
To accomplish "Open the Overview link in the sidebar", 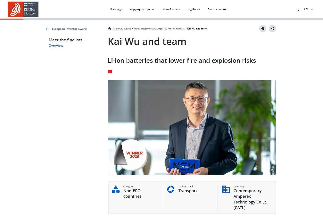I will point(56,46).
